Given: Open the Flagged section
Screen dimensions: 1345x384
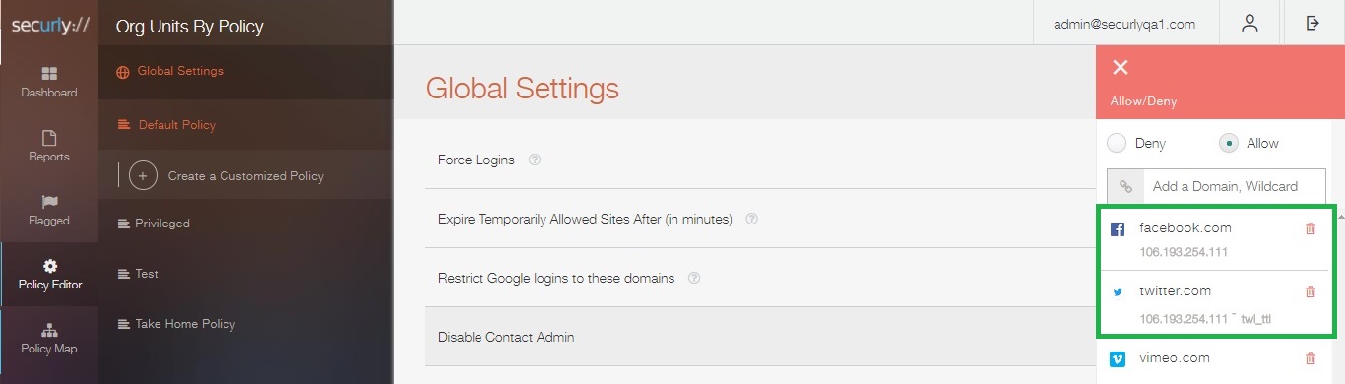Looking at the screenshot, I should [49, 211].
